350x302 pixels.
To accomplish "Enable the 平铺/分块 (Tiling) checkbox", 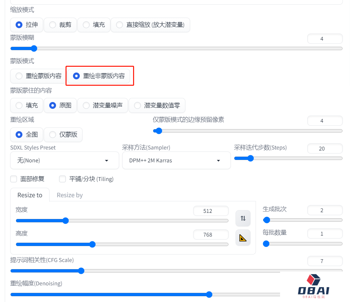I will [x=62, y=179].
